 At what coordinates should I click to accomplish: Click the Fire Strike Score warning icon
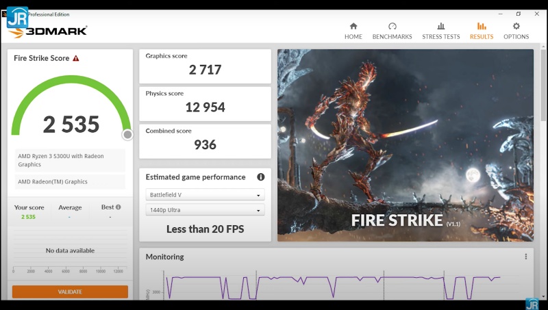[x=76, y=58]
